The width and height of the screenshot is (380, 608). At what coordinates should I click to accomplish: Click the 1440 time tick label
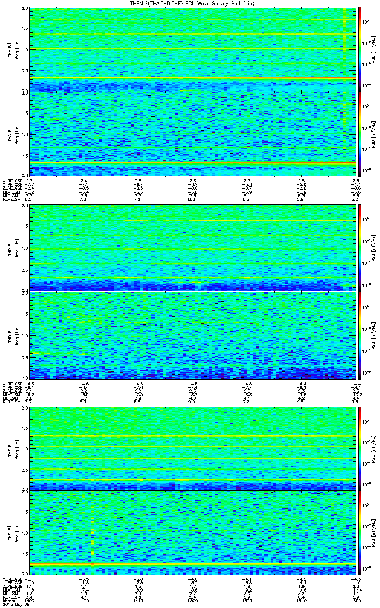[138, 600]
